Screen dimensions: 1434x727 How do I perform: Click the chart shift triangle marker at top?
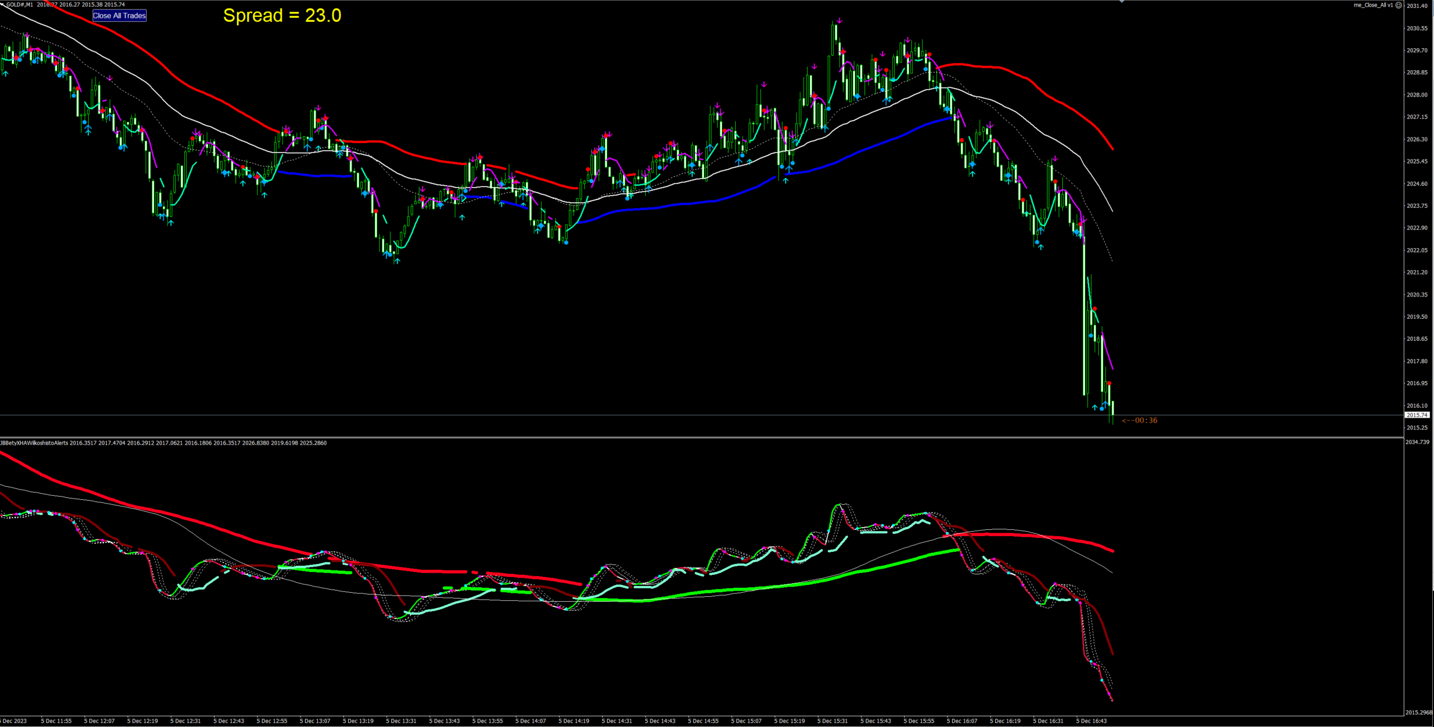point(1122,2)
